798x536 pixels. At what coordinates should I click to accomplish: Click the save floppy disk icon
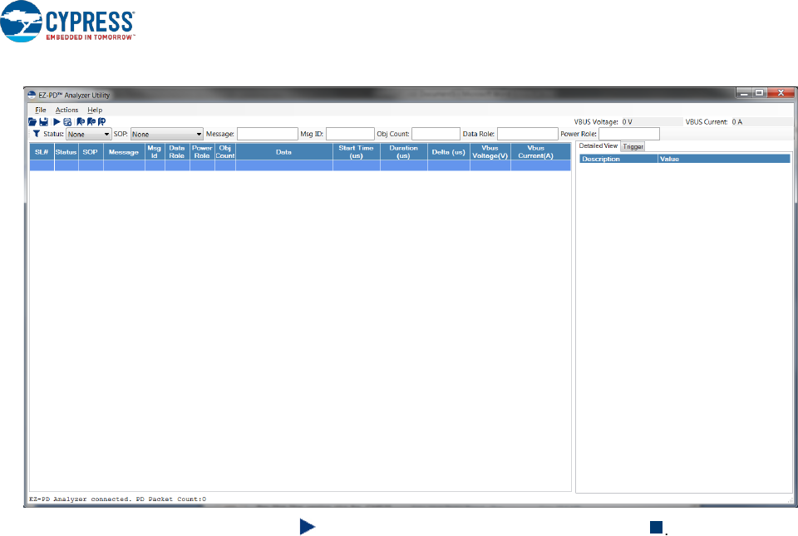(x=43, y=121)
